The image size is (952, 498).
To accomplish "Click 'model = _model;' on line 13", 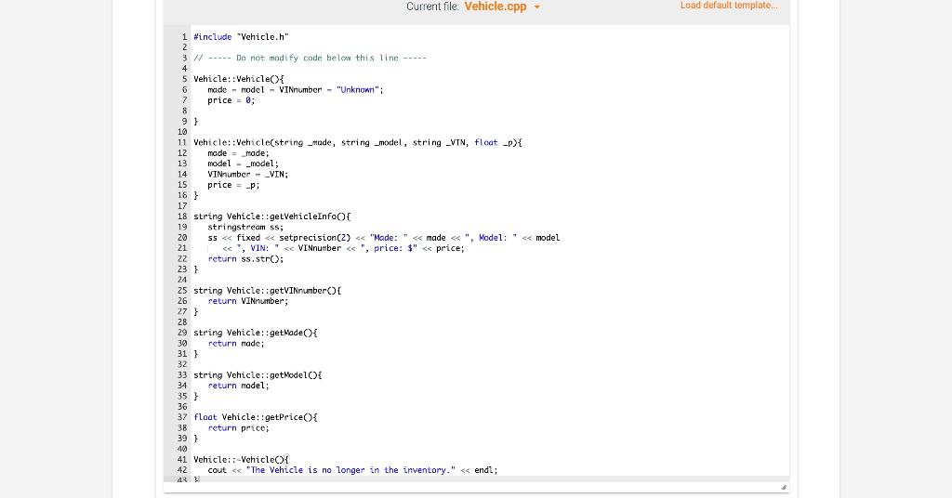I will click(243, 164).
